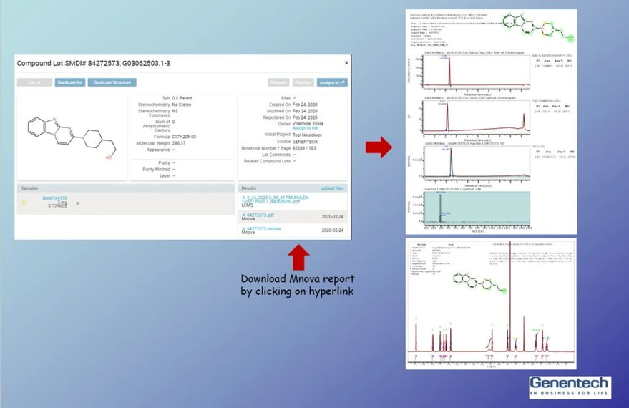Viewport: 629px width, 408px height.
Task: Click the Salt value 0 X Parent
Action: [x=182, y=98]
